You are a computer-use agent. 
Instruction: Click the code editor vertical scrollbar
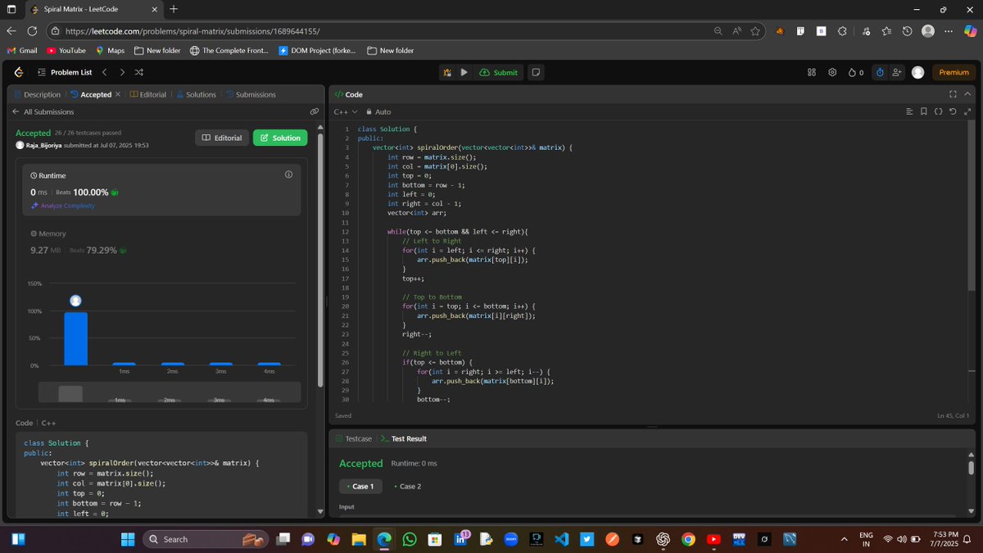pos(972,205)
